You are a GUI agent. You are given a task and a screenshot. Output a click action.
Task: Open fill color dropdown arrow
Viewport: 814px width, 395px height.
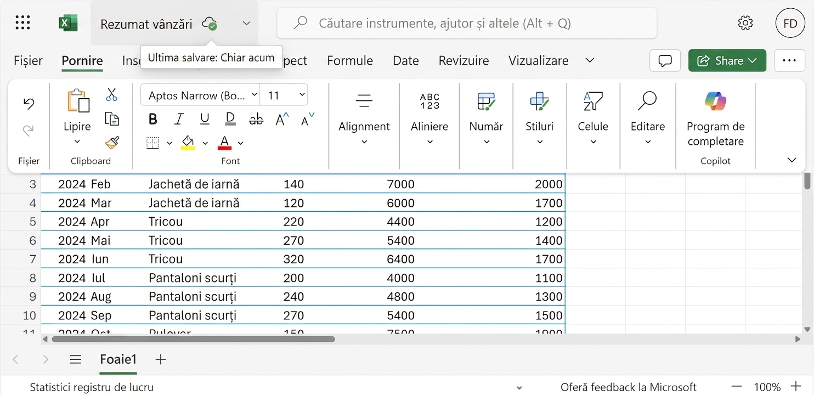tap(205, 143)
